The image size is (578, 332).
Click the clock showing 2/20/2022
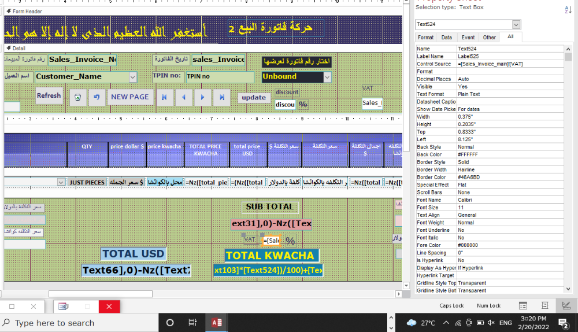pyautogui.click(x=533, y=323)
